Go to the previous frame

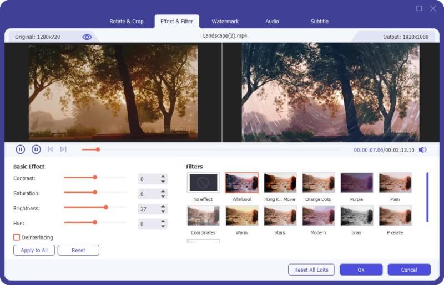pyautogui.click(x=51, y=149)
